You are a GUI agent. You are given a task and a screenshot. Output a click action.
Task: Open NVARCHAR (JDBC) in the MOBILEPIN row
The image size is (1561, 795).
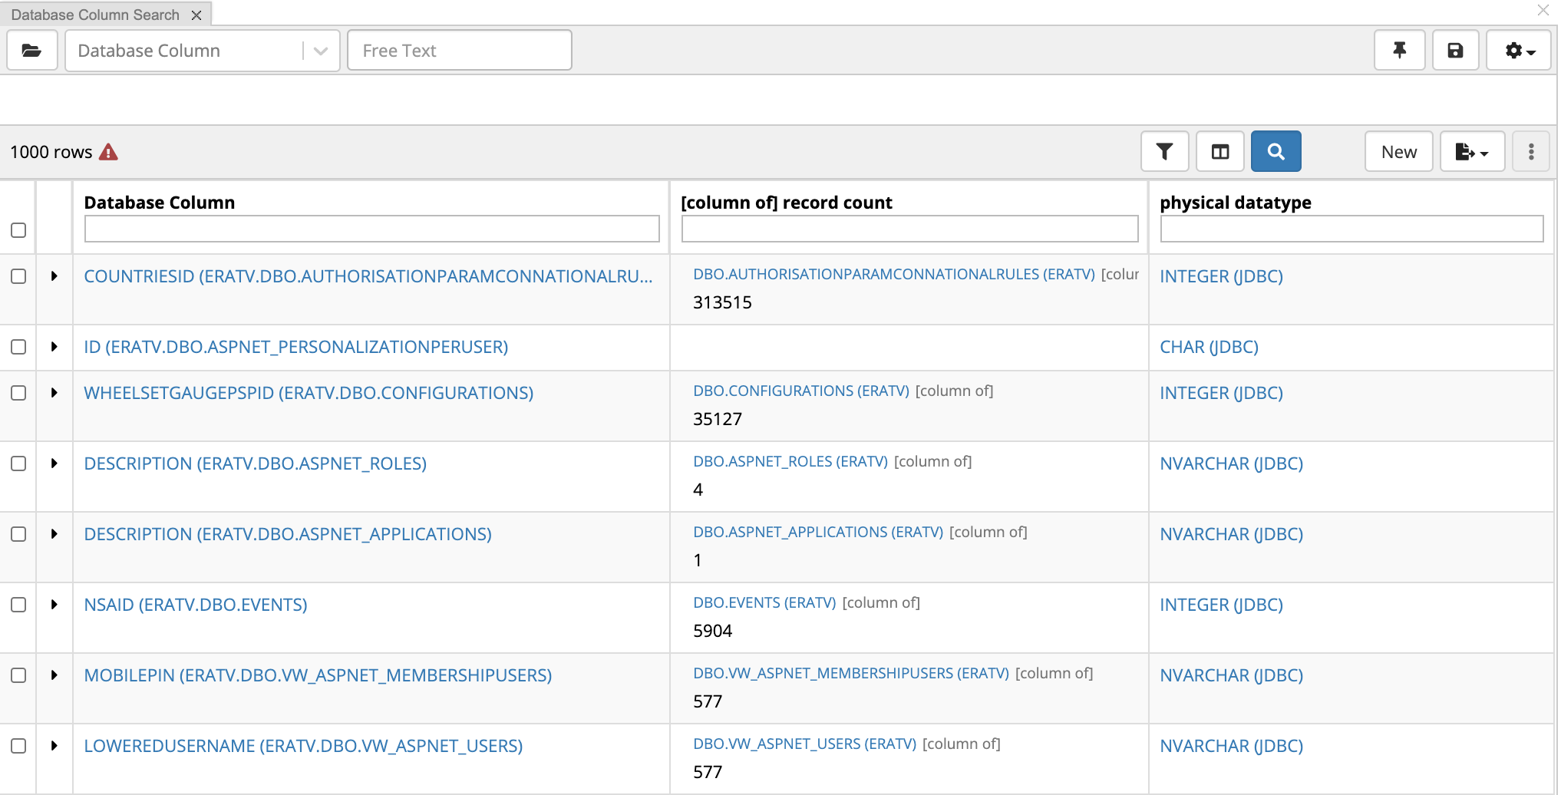(1231, 675)
